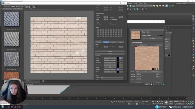Click the Update button in Pattern parameters
This screenshot has height=109, width=195.
click(x=159, y=45)
